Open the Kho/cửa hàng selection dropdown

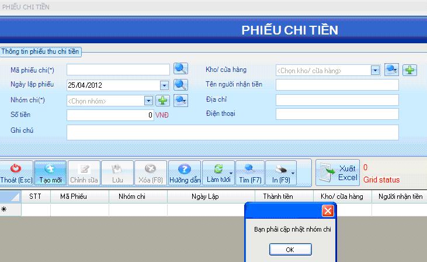(x=375, y=70)
